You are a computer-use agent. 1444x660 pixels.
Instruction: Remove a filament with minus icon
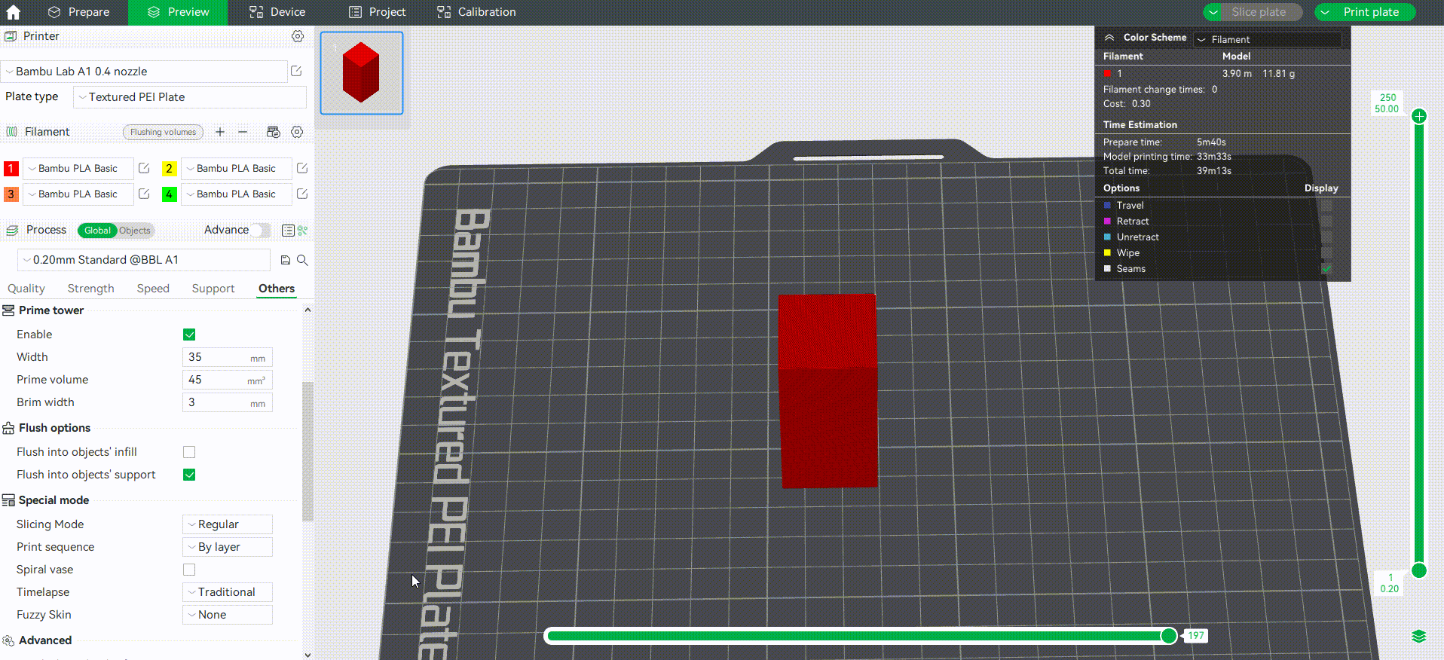tap(243, 132)
